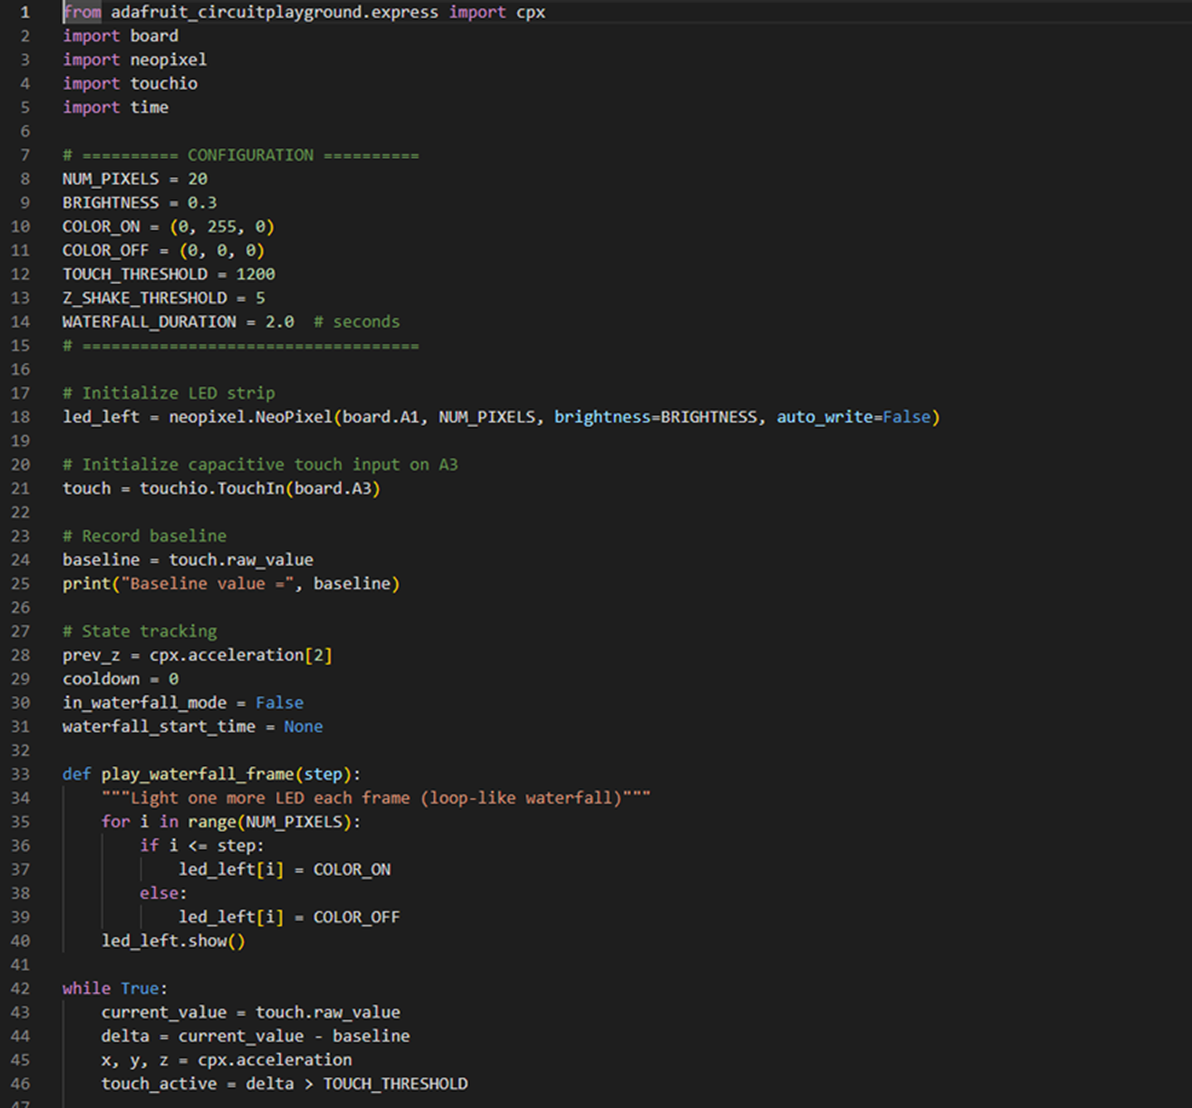Click the print Baseline value statement

(230, 584)
